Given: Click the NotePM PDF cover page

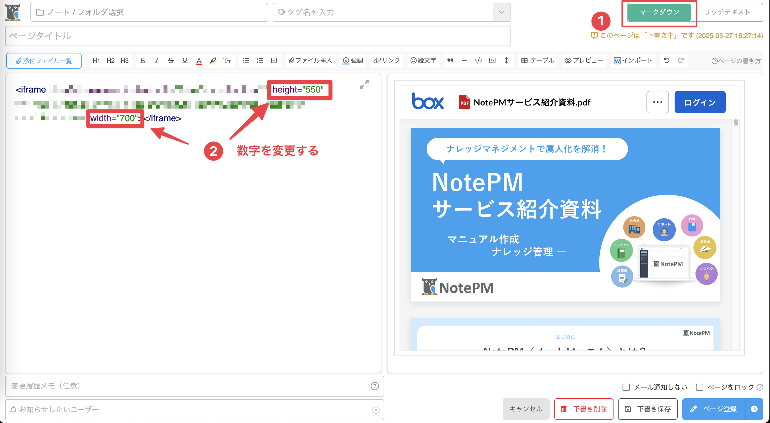Looking at the screenshot, I should 565,215.
